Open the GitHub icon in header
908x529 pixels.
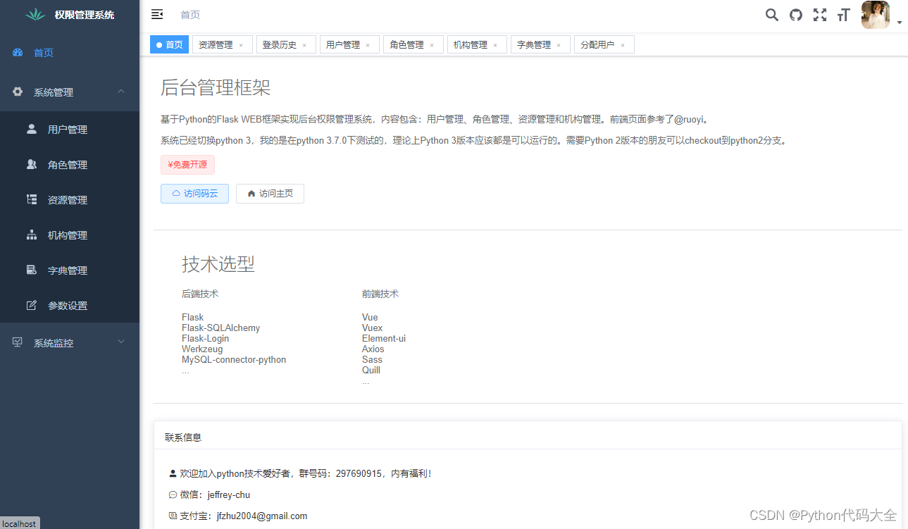point(796,15)
